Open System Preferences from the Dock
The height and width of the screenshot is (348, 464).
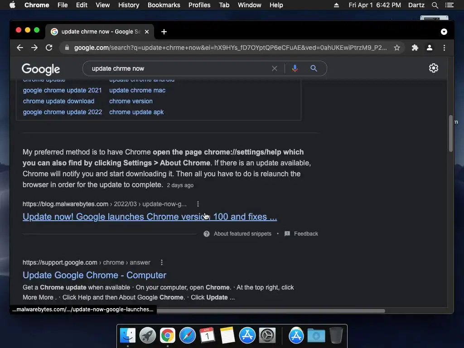coord(267,336)
